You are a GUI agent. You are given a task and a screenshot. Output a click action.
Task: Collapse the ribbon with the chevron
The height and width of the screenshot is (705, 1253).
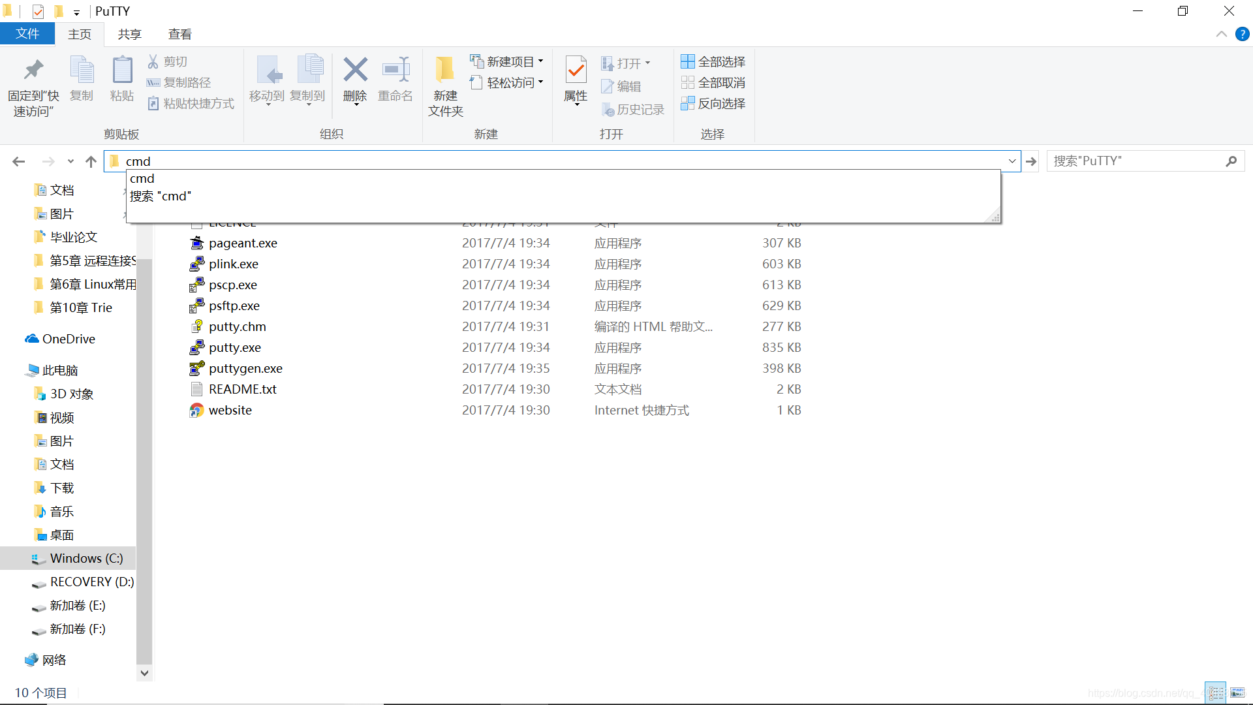click(1222, 34)
